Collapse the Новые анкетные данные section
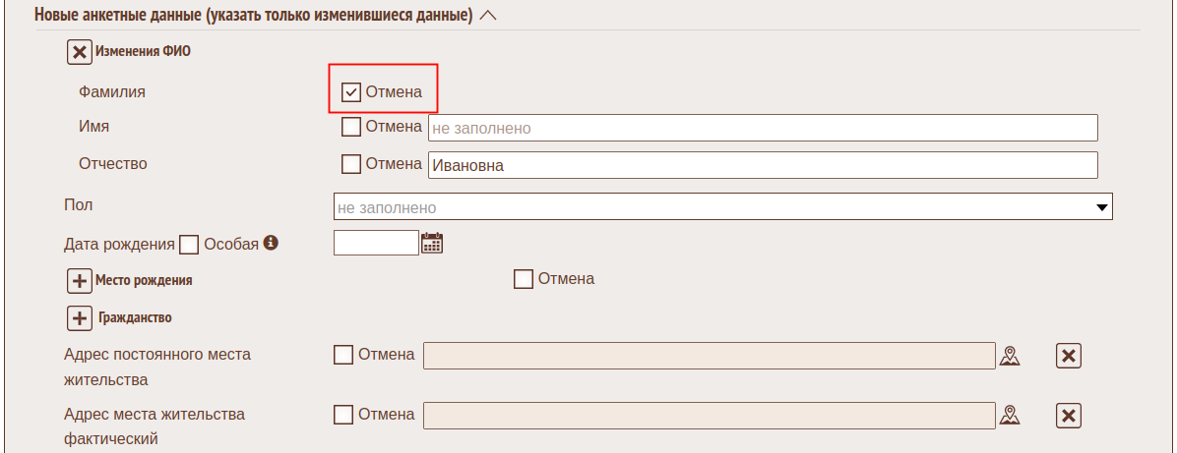Image resolution: width=1177 pixels, height=453 pixels. (x=489, y=16)
